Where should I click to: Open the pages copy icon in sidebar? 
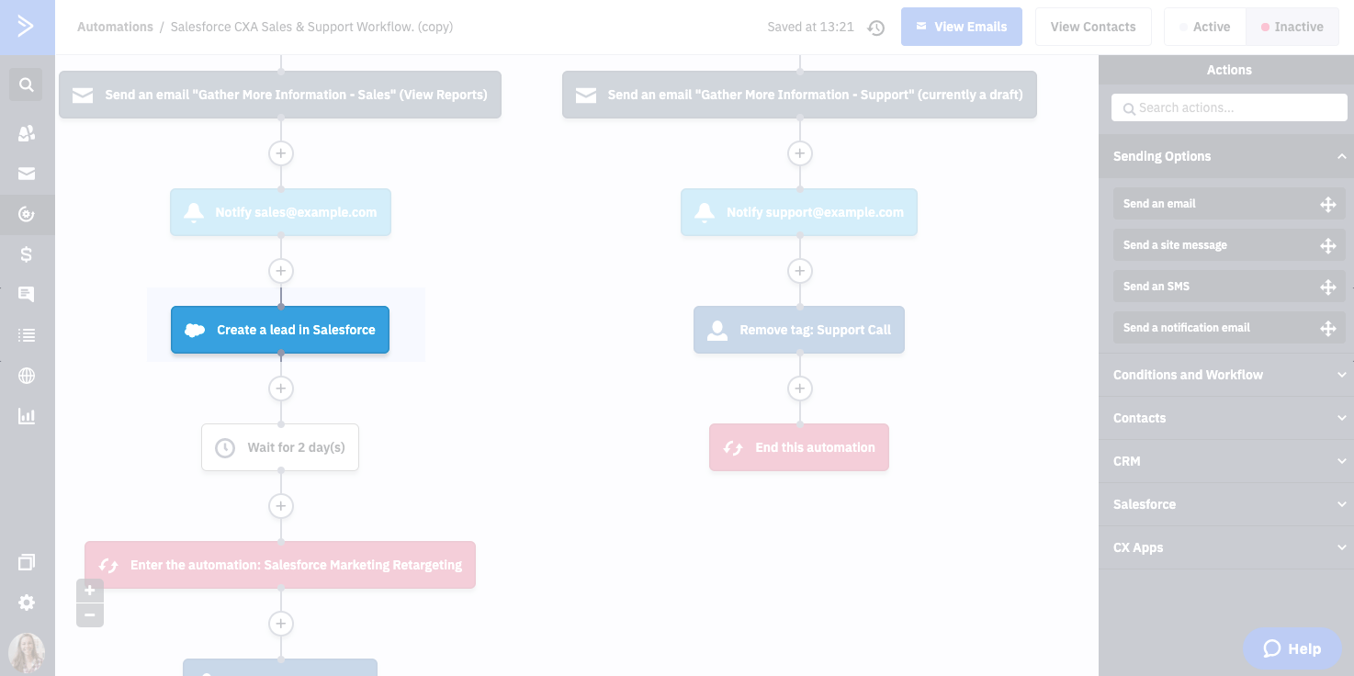27,562
